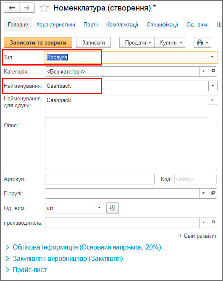Open the Од. вим. unit dropdown
223x281 pixels.
pos(99,208)
